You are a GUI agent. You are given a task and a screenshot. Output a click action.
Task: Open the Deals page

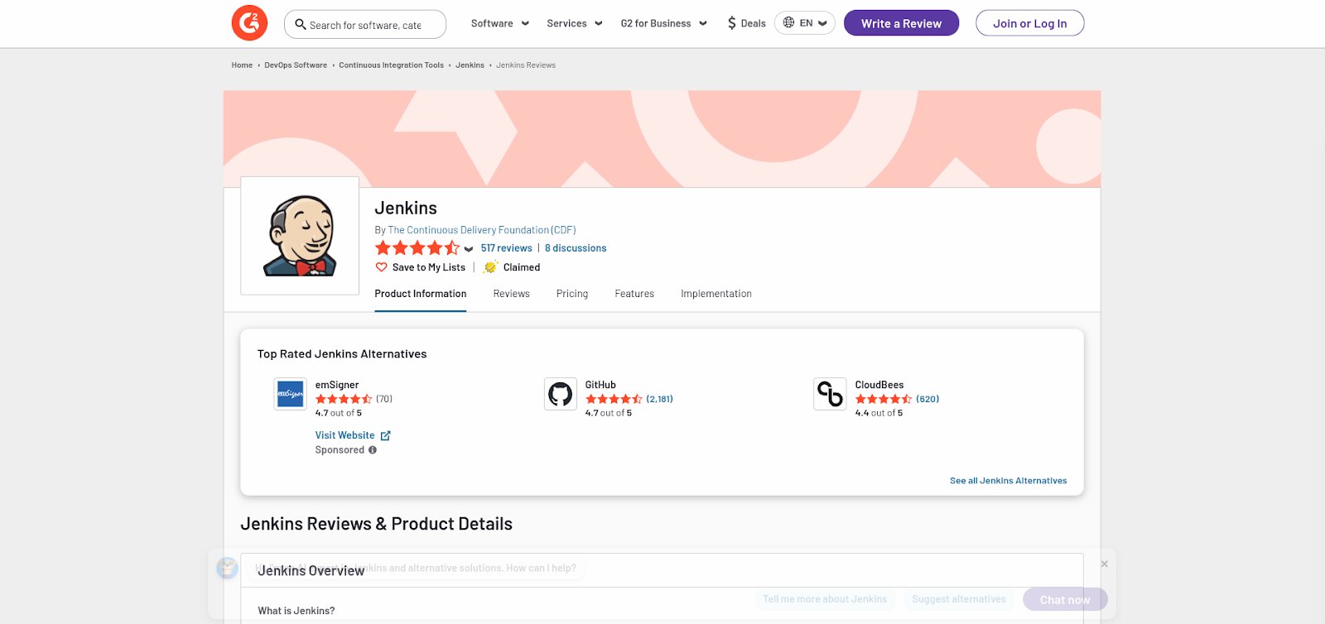click(x=746, y=23)
